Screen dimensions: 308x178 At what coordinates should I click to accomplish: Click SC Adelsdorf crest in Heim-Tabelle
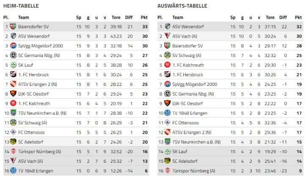coord(13,142)
